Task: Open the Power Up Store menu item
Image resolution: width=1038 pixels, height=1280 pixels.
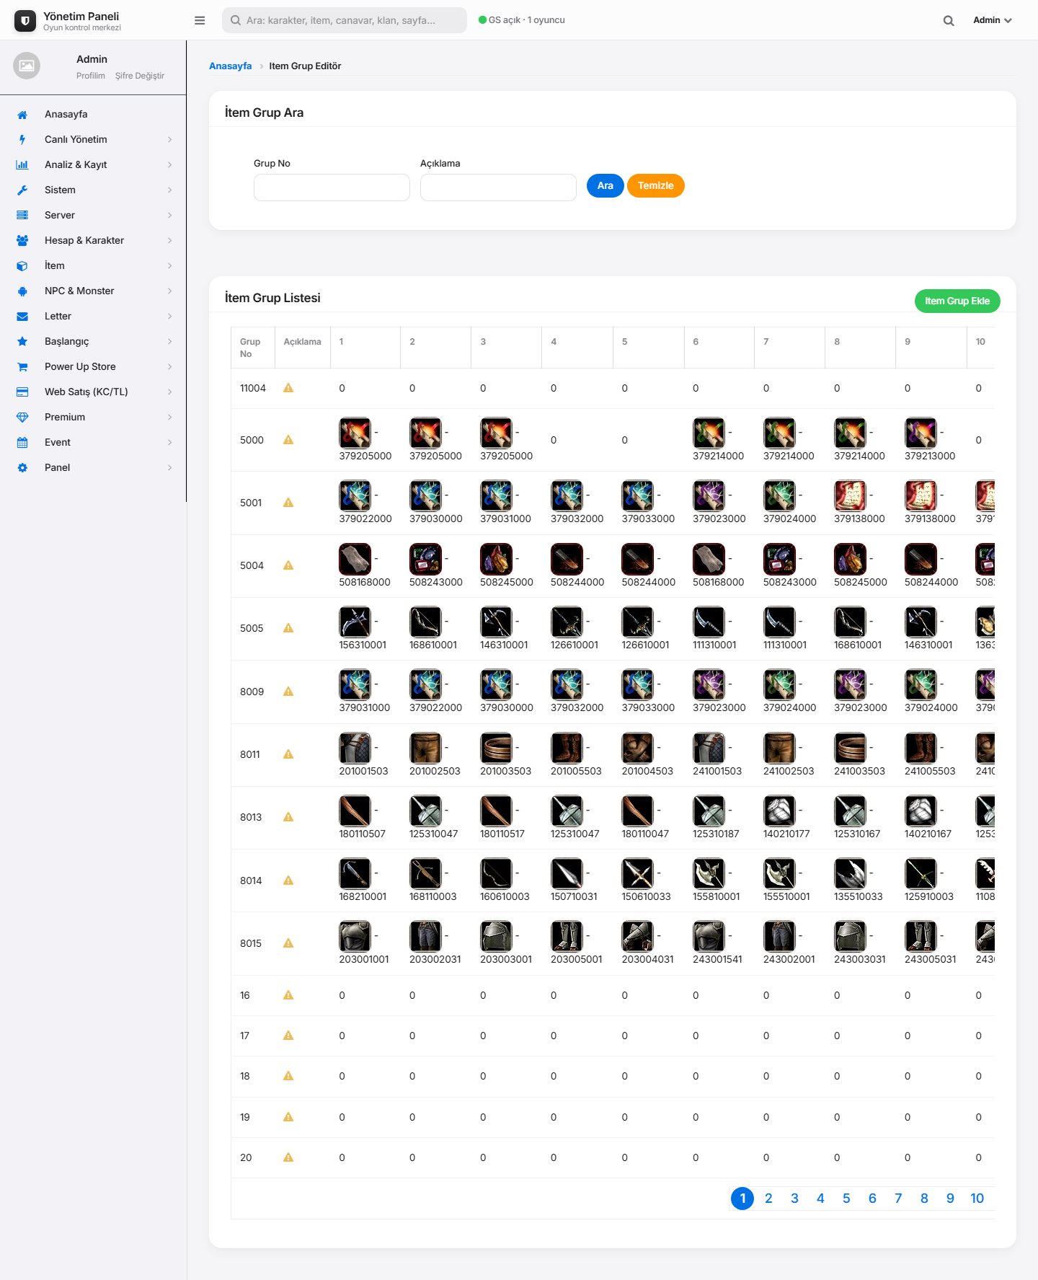Action: pyautogui.click(x=93, y=367)
